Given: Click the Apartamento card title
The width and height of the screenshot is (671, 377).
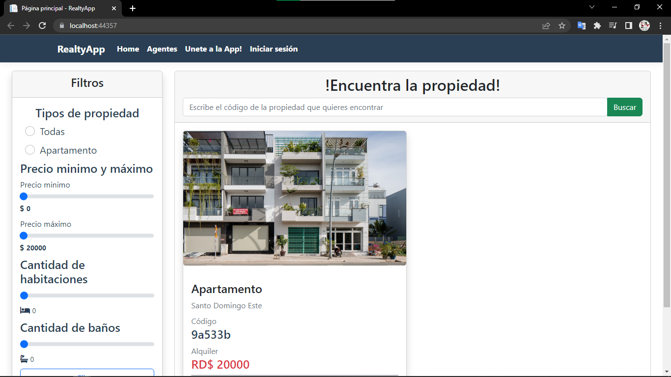Looking at the screenshot, I should [x=226, y=289].
